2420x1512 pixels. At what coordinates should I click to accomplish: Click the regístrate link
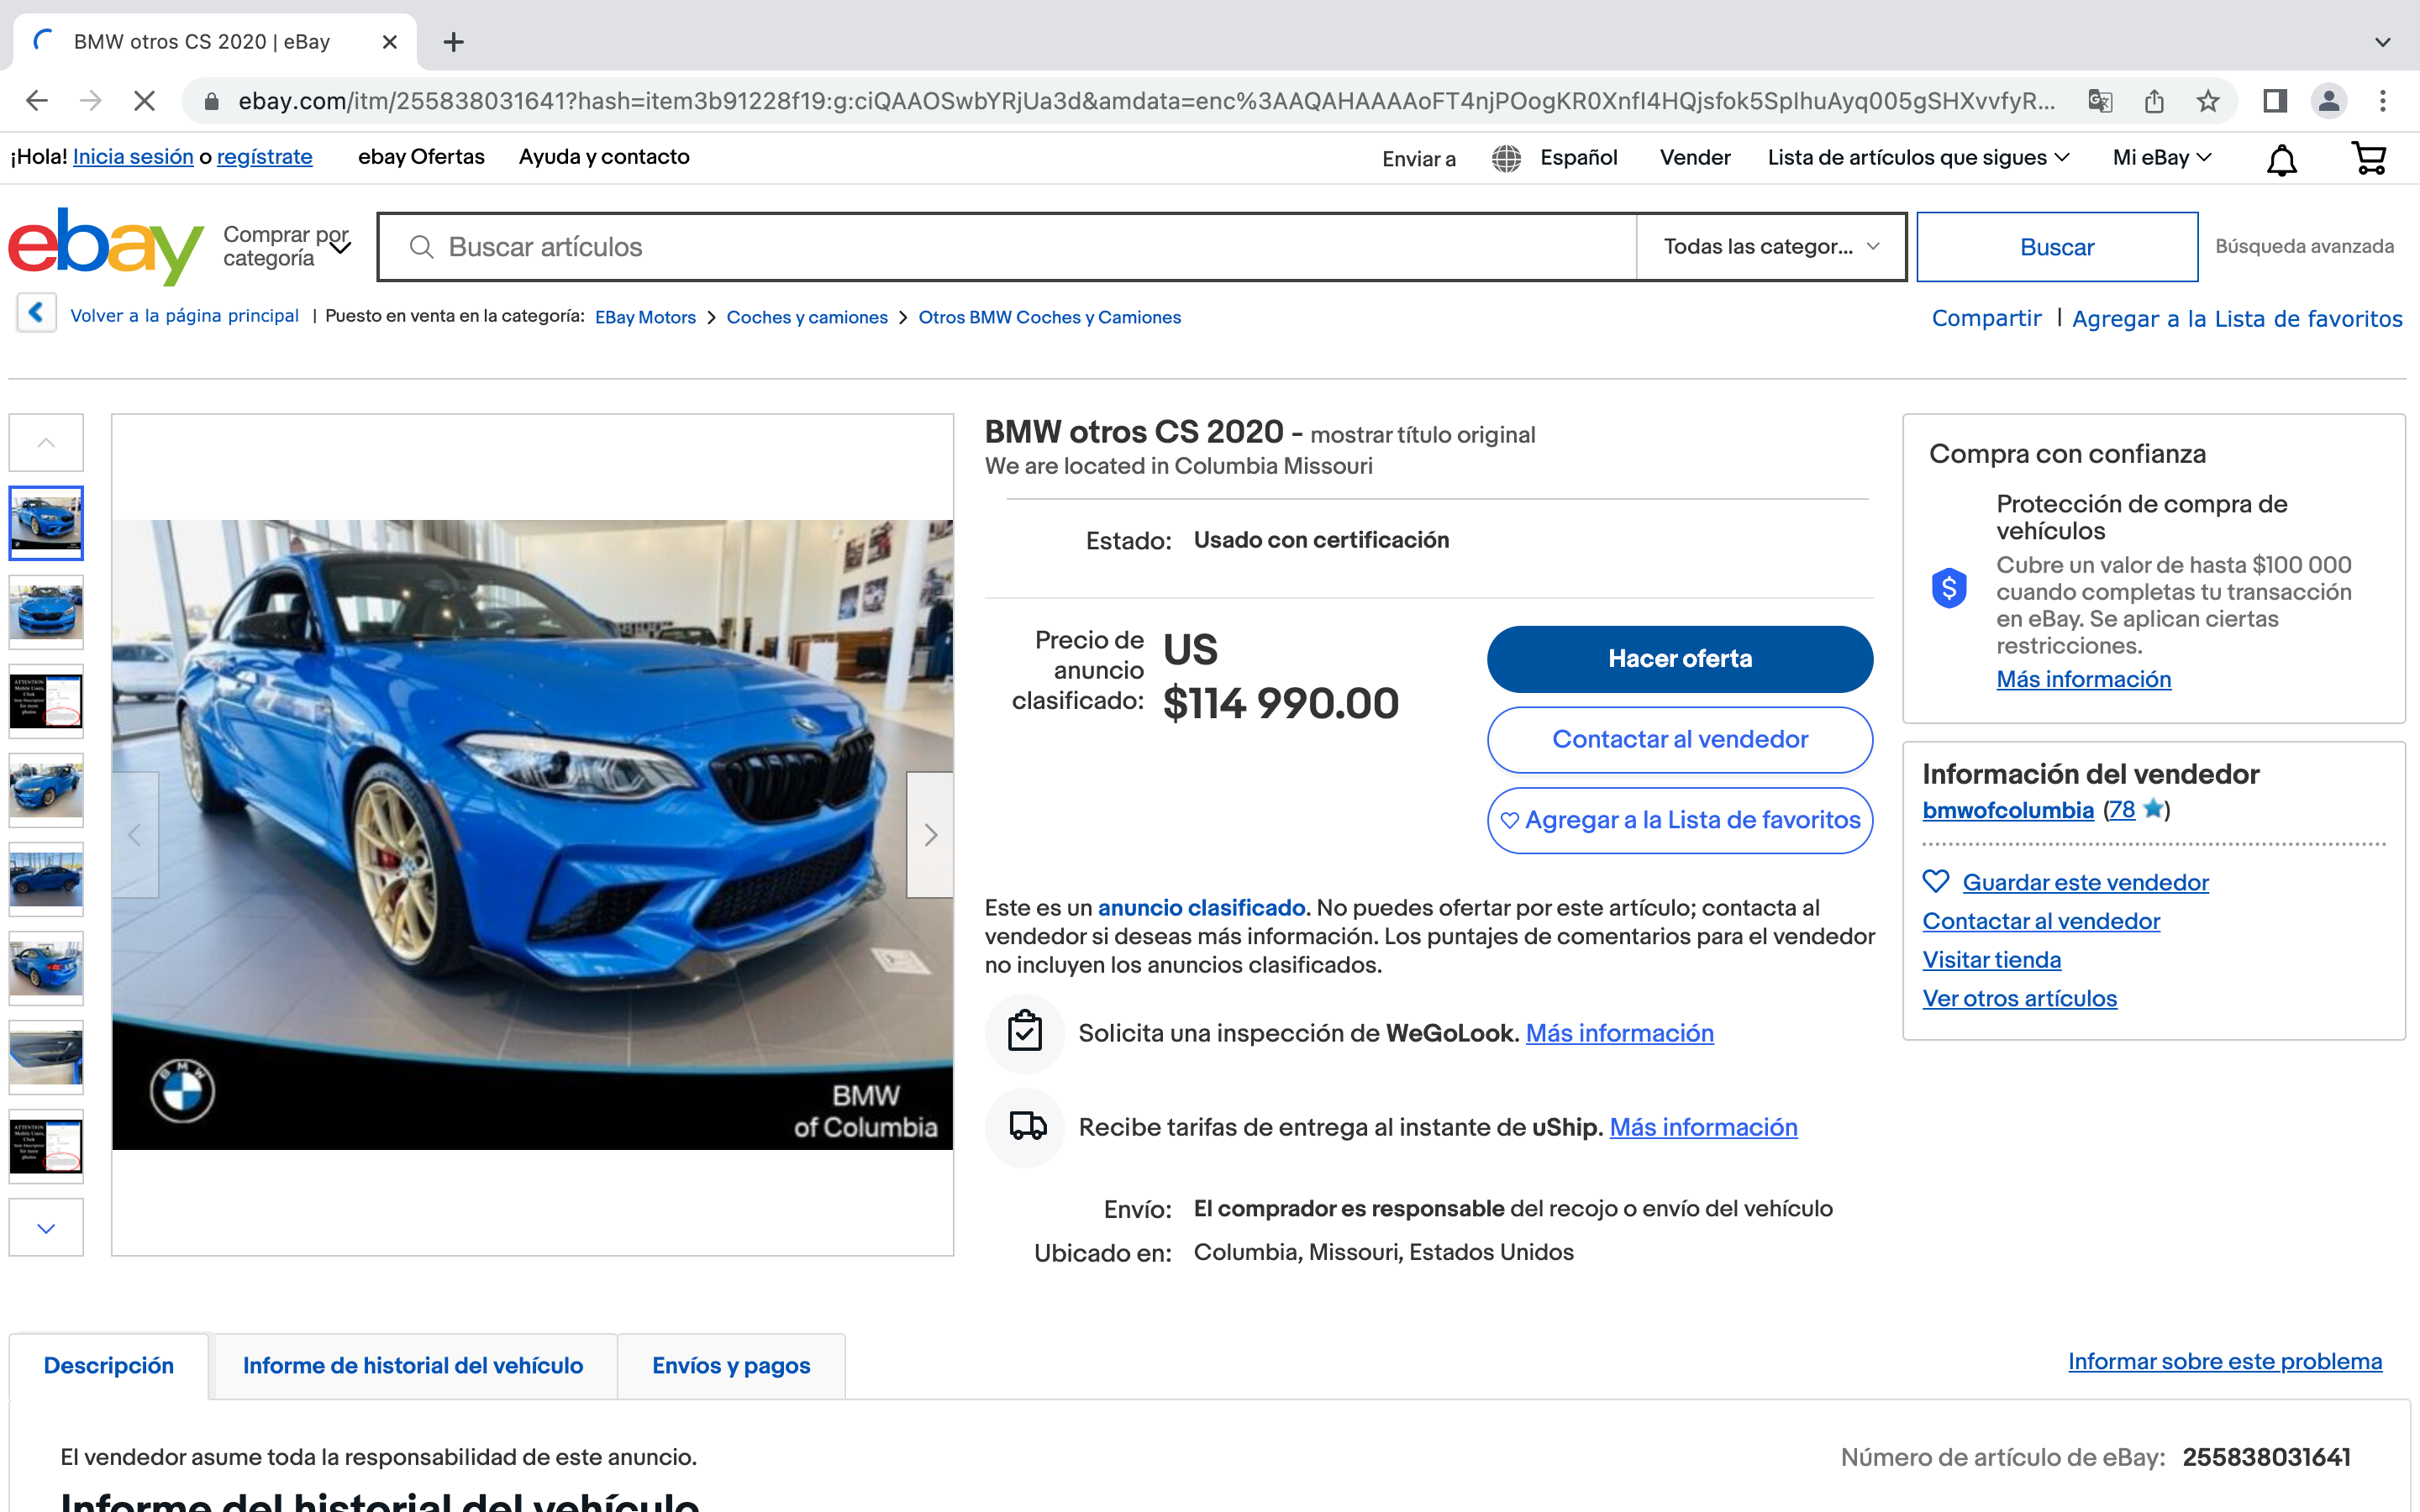(x=265, y=157)
